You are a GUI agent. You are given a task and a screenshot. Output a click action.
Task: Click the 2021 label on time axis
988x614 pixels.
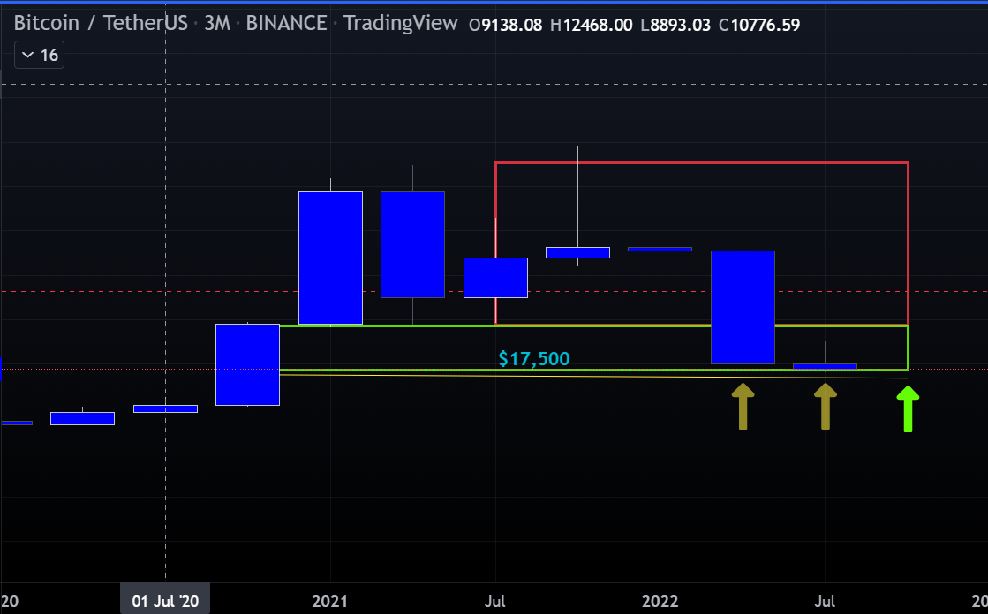pyautogui.click(x=329, y=602)
